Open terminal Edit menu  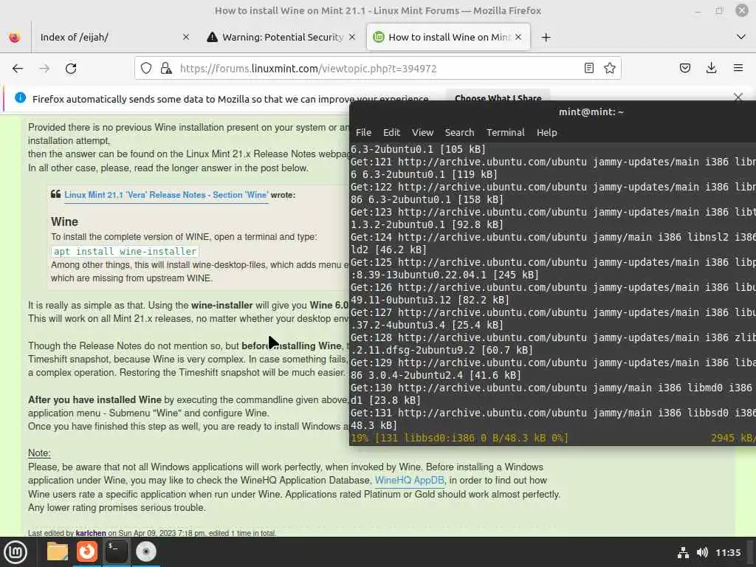tap(391, 133)
